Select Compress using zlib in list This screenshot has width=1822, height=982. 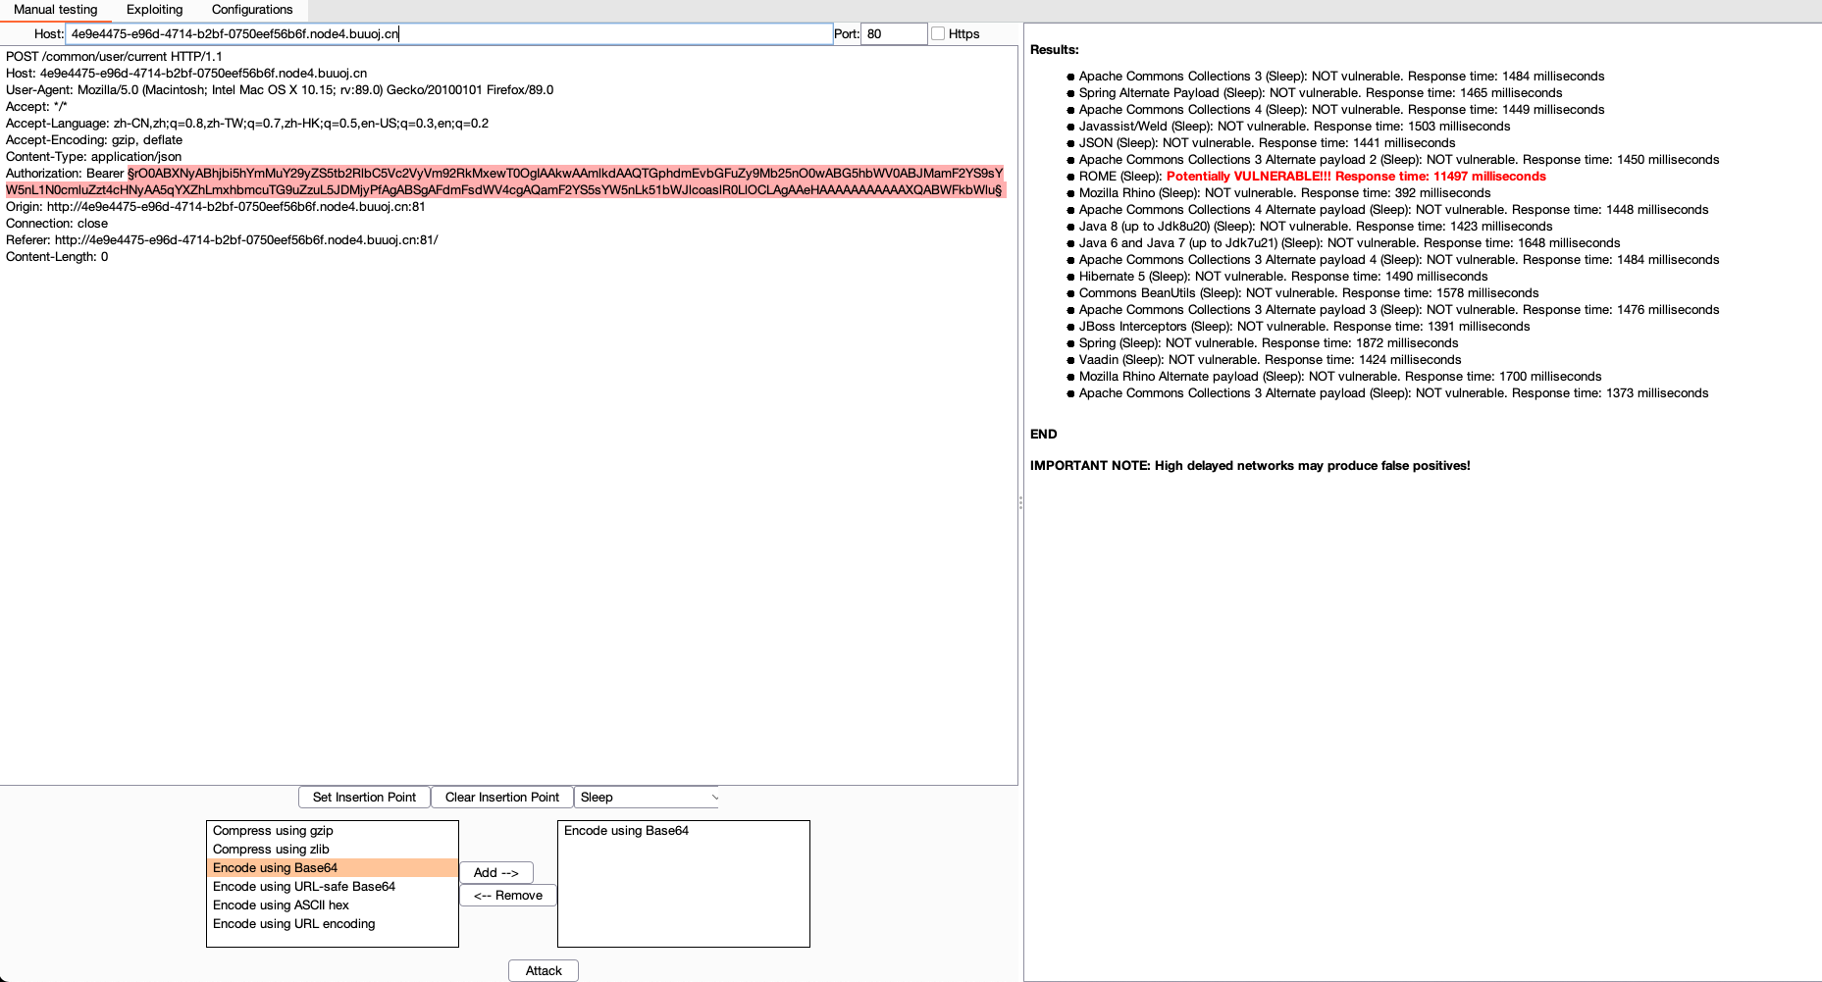[333, 850]
